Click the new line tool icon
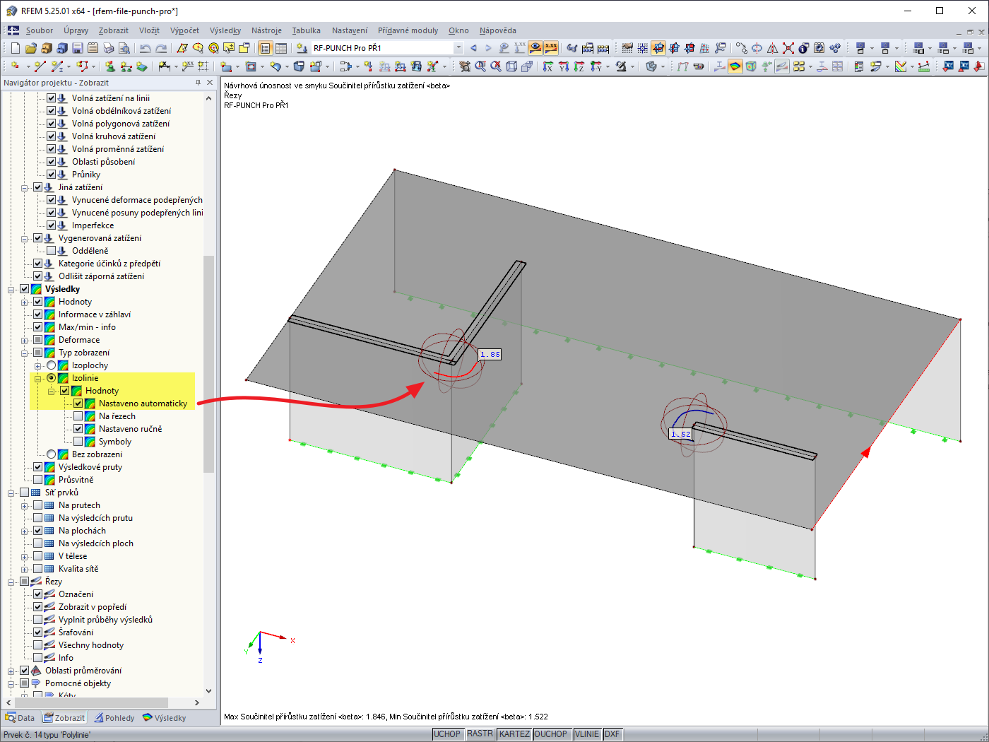 pos(40,66)
